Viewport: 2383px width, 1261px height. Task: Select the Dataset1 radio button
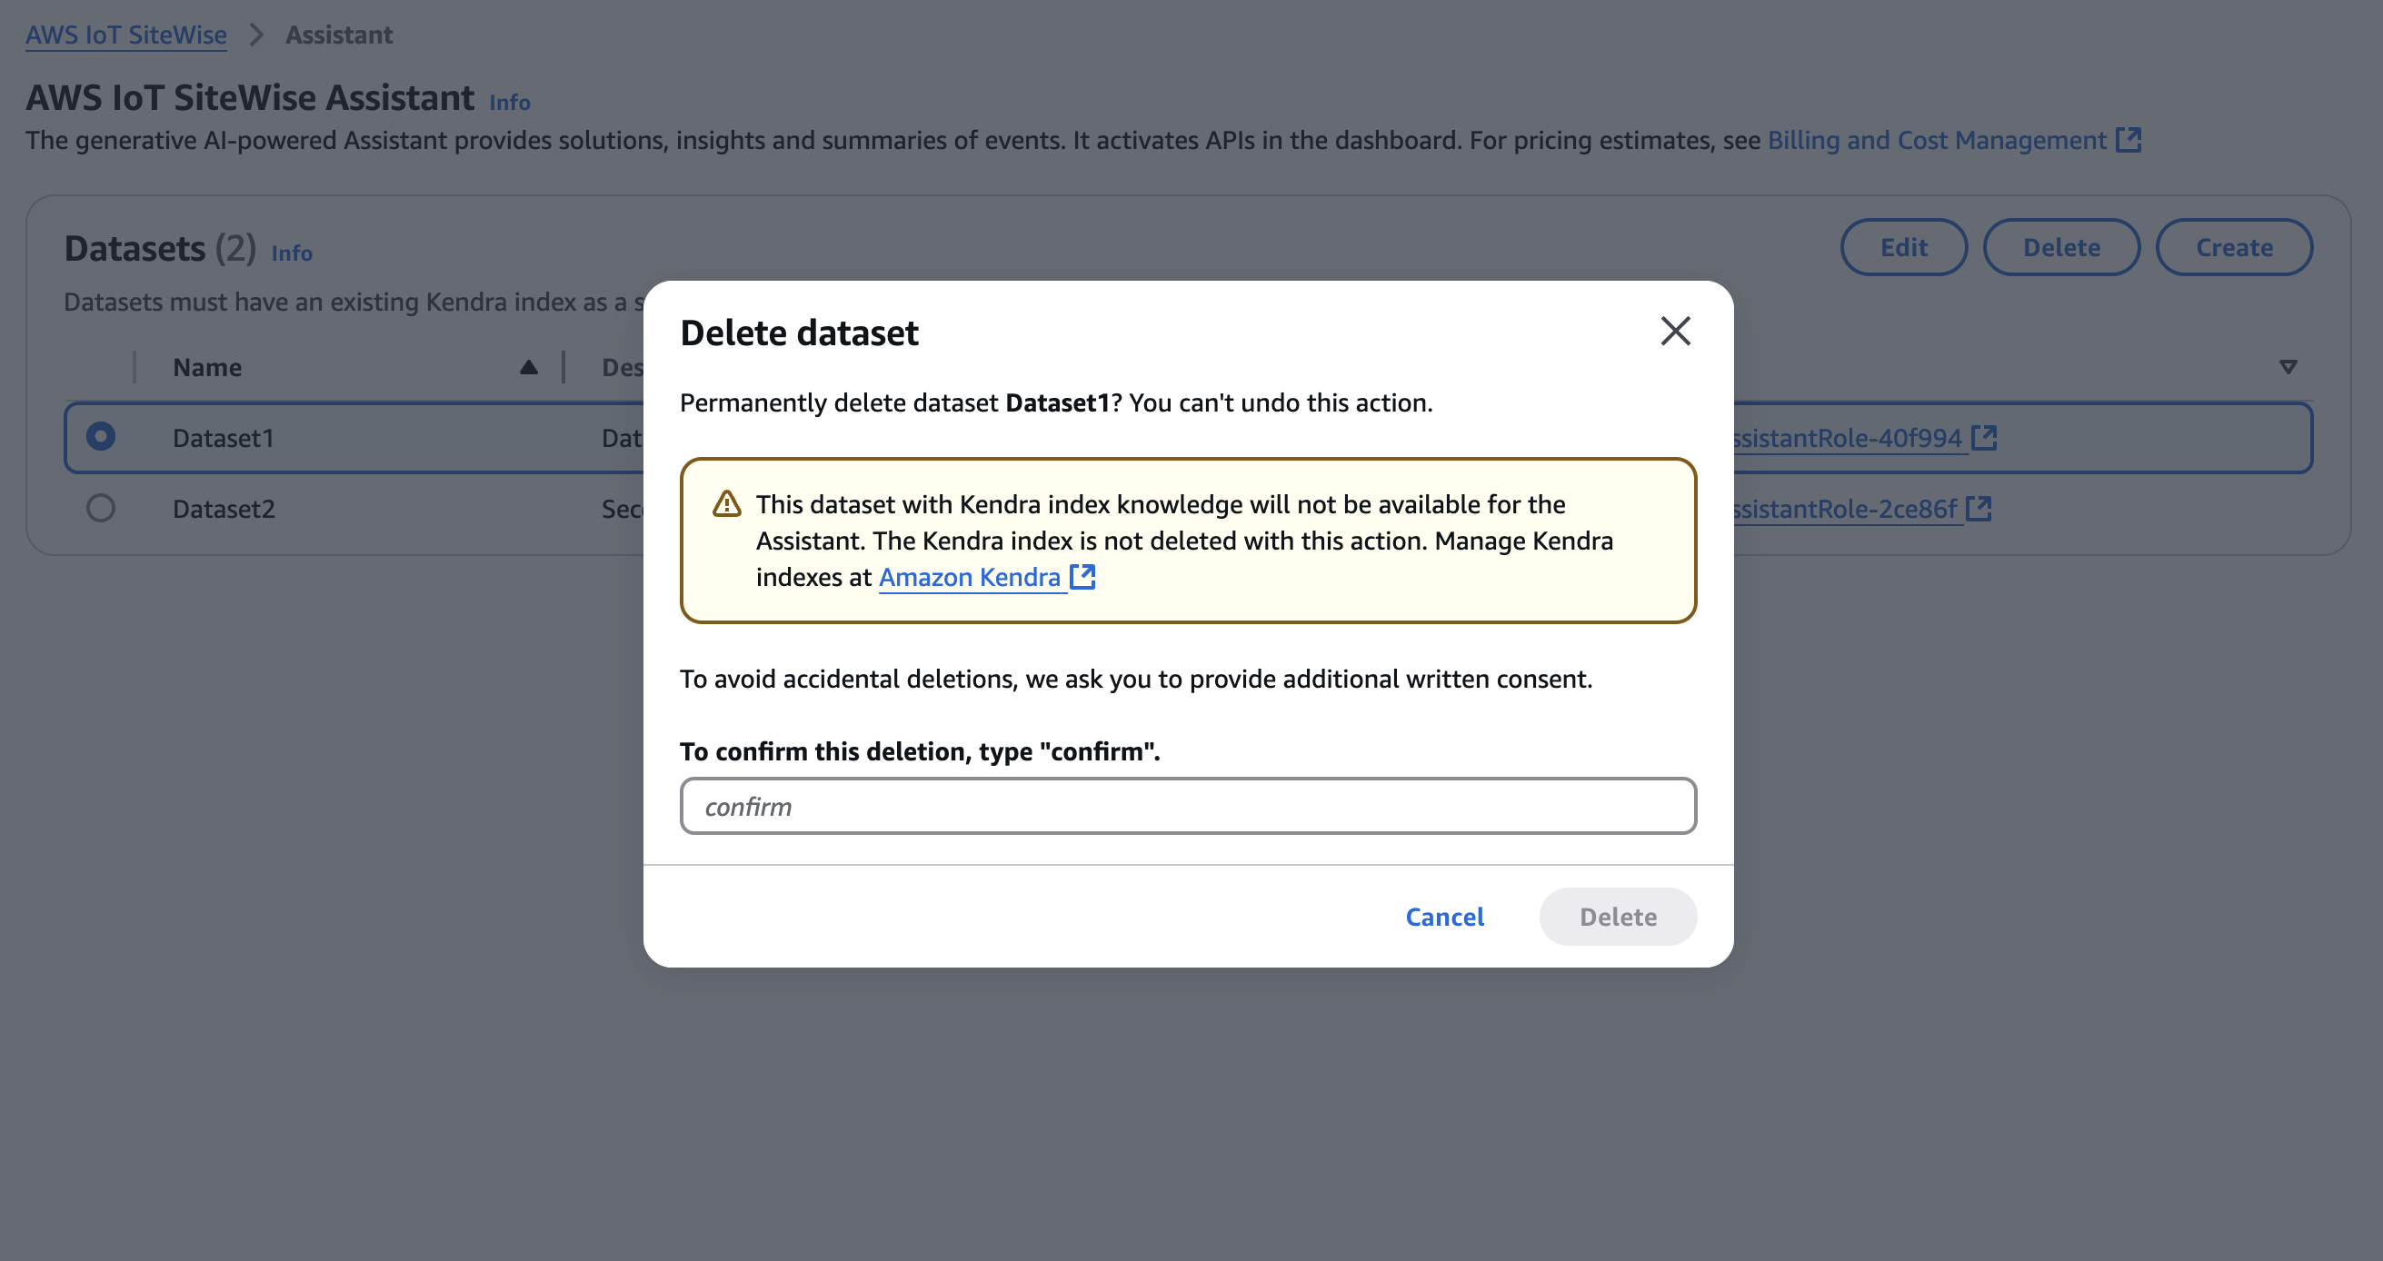coord(101,436)
